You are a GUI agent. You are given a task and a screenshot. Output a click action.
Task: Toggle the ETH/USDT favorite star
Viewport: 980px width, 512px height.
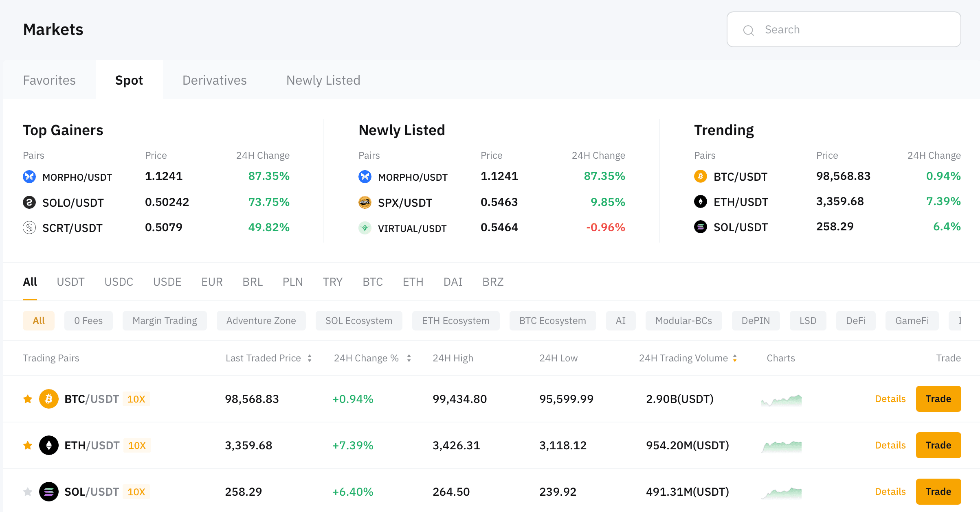[x=28, y=445]
